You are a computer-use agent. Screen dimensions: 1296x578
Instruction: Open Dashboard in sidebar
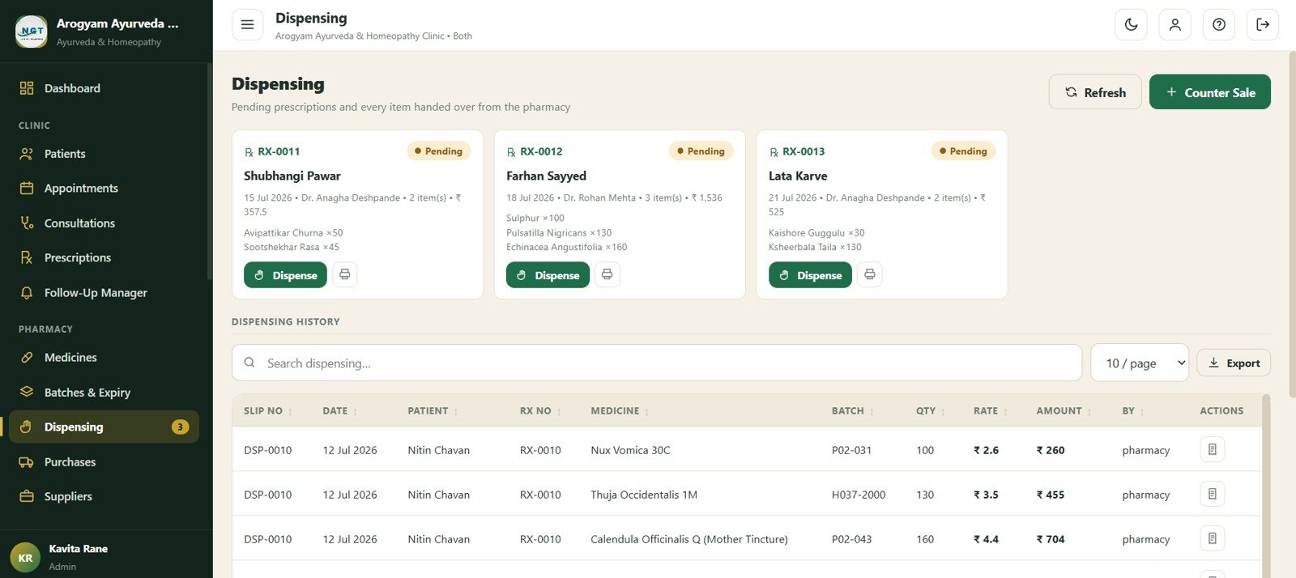tap(104, 88)
